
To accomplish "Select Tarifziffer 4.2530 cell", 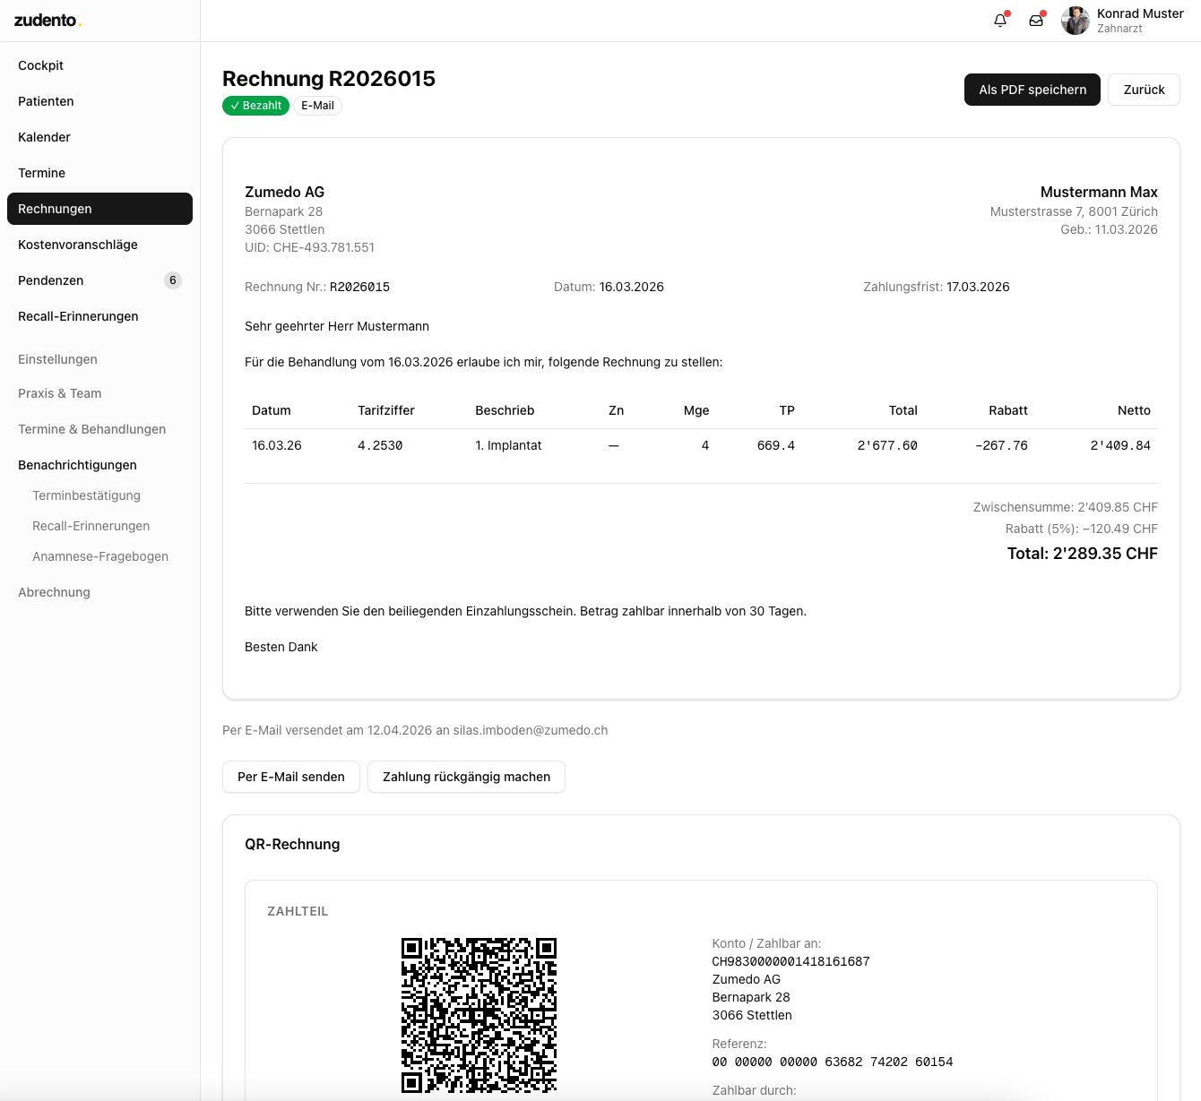I will [380, 445].
